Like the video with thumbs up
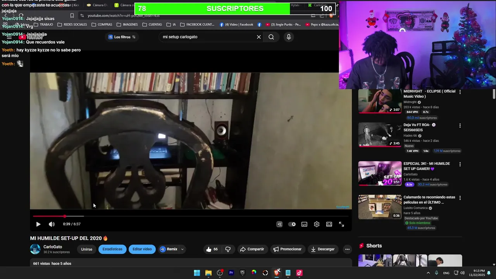Viewport: 496px width, 279px height. click(x=212, y=249)
